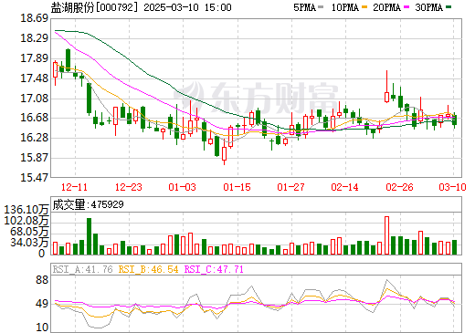Click the 10 RSI axis label
The width and height of the screenshot is (475, 333).
pyautogui.click(x=42, y=328)
